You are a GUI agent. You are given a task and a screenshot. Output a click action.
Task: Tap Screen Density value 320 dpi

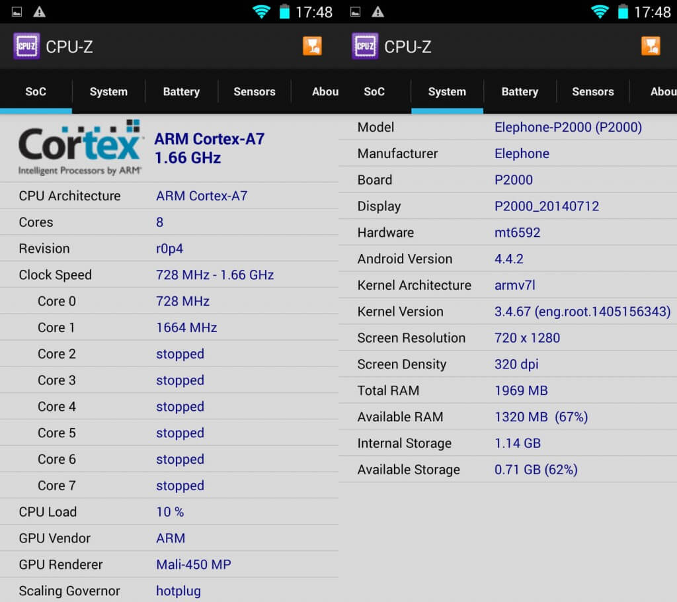click(516, 365)
